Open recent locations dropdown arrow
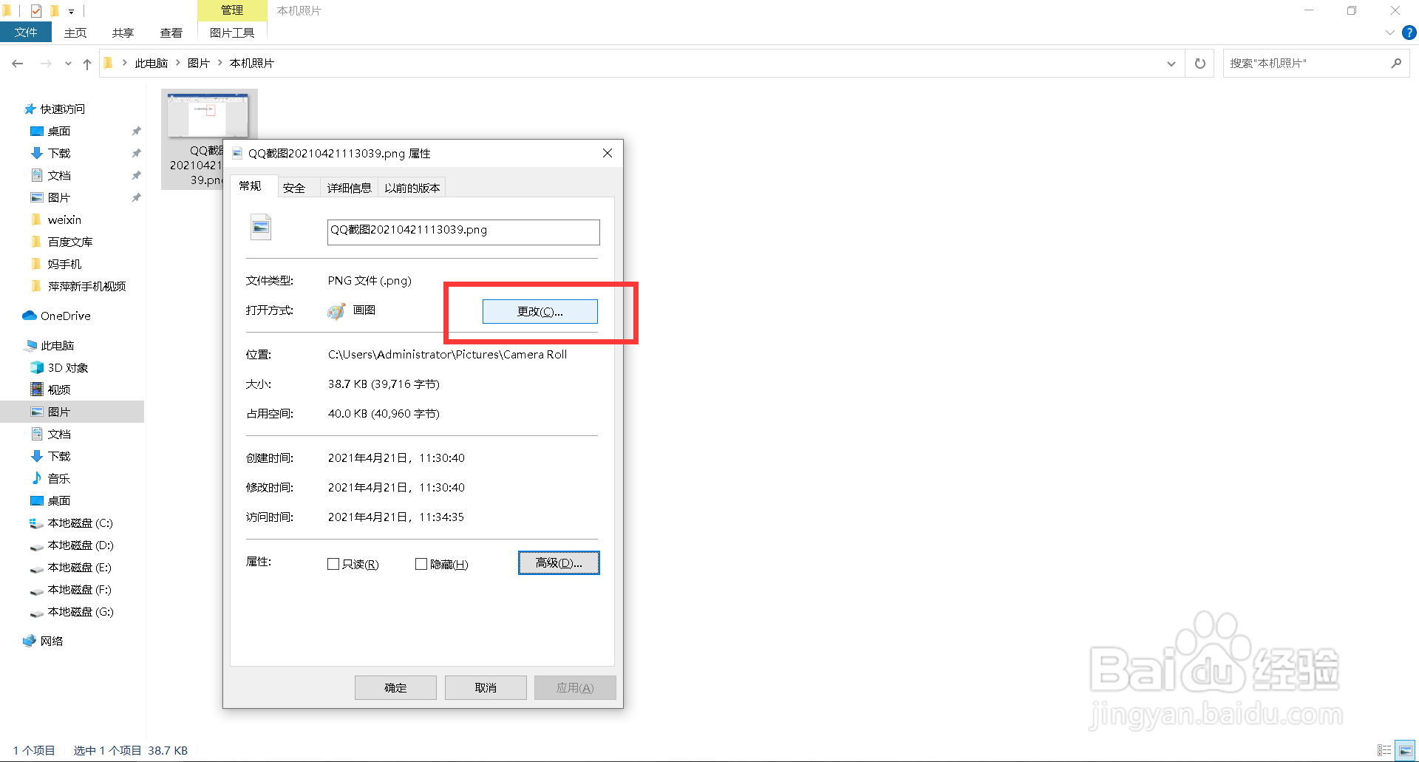The height and width of the screenshot is (762, 1419). pyautogui.click(x=68, y=64)
